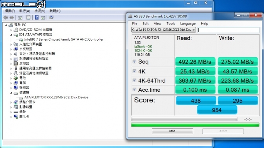Uncheck the Acc.time benchmark checkbox
The height and width of the screenshot is (148, 264).
pos(134,89)
